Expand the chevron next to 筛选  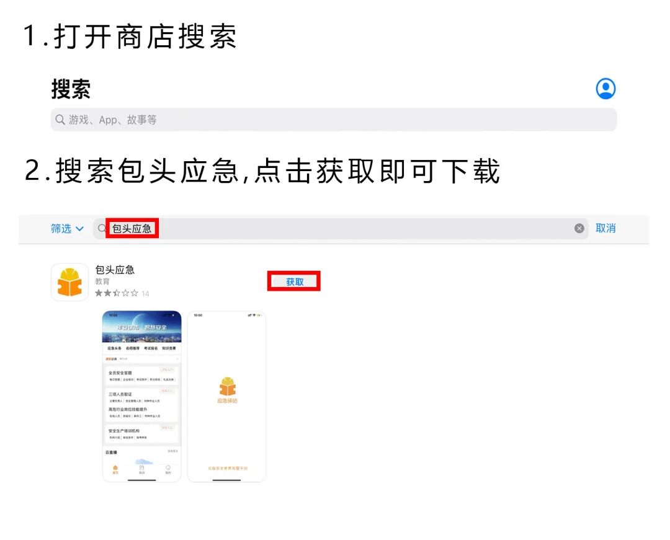click(79, 229)
